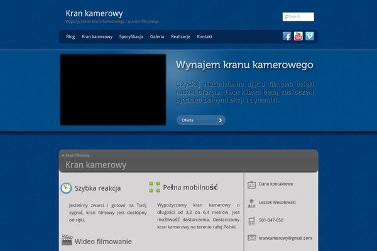Viewport: 377px width, 251px height.
Task: Go to the Specyfikacja page
Action: pyautogui.click(x=131, y=37)
